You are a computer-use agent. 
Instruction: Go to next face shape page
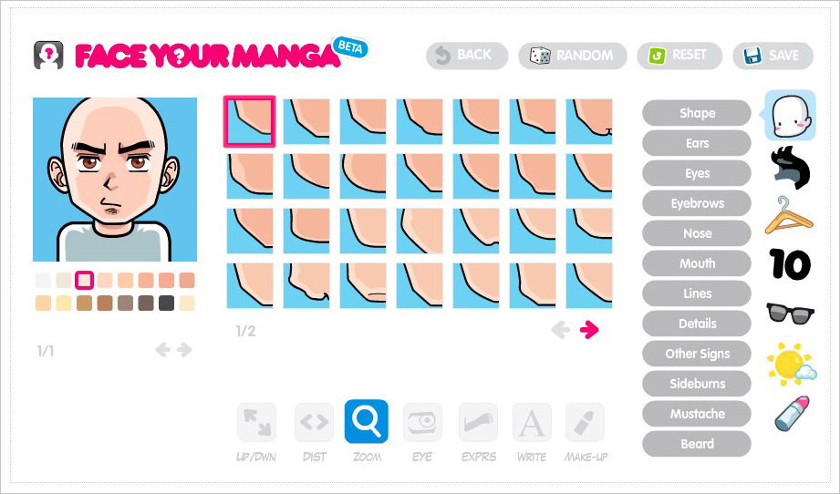point(589,330)
